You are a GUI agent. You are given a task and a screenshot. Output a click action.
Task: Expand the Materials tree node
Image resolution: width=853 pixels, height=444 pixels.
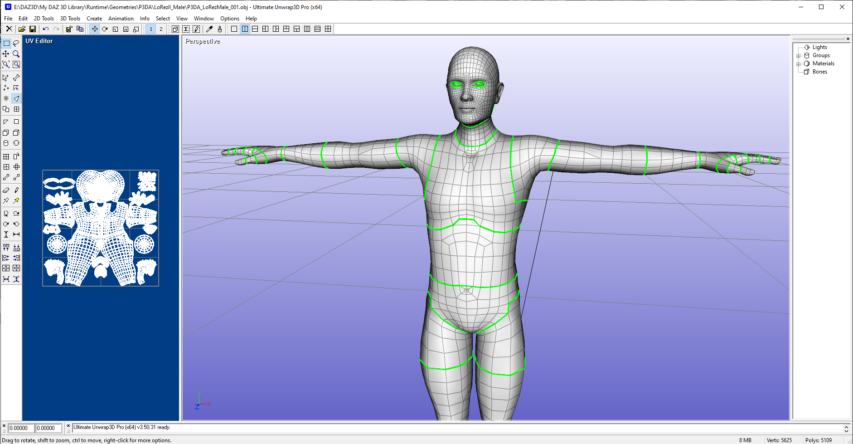click(798, 64)
